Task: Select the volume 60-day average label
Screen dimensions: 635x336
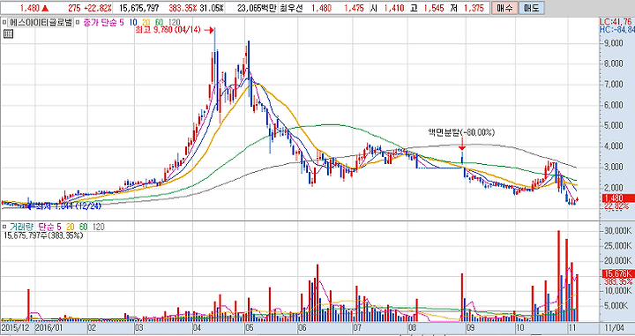Action: point(83,227)
